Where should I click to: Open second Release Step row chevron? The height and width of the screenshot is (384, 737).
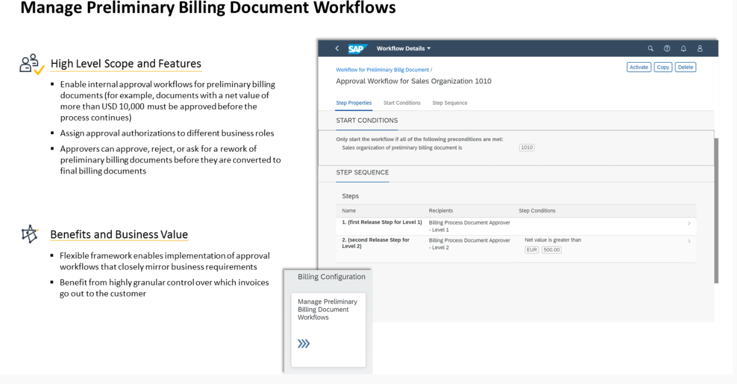688,241
